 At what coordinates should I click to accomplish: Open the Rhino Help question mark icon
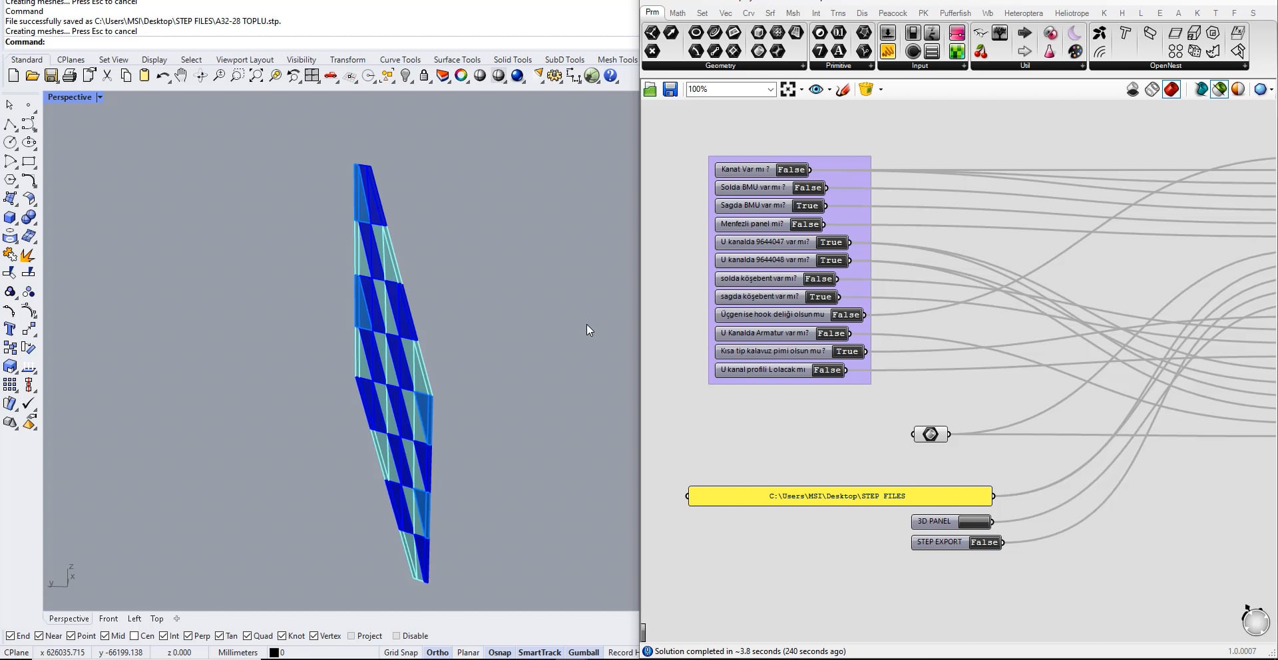tap(610, 76)
